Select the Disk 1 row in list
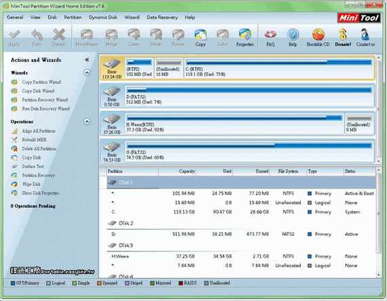 point(242,182)
